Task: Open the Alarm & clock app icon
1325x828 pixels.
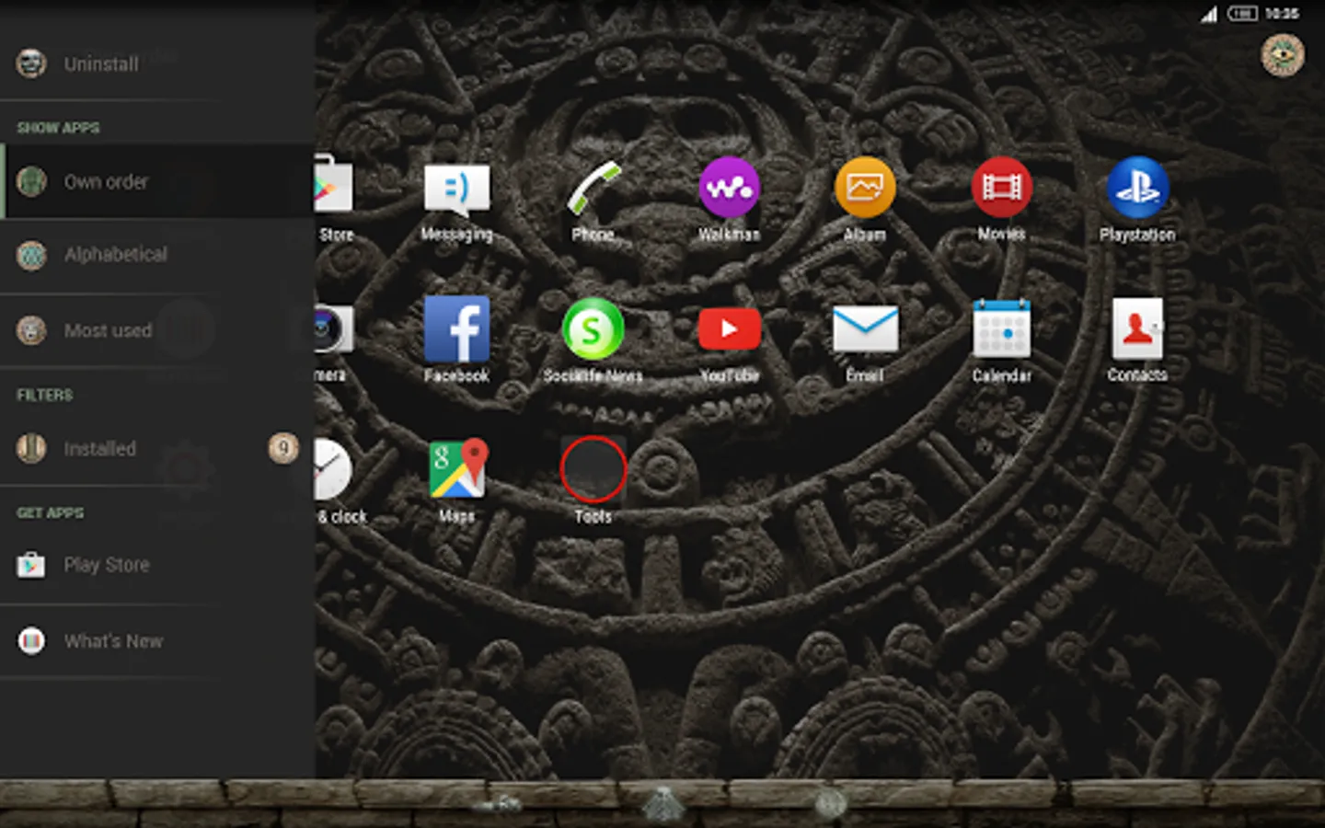Action: (332, 469)
